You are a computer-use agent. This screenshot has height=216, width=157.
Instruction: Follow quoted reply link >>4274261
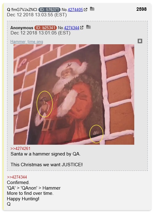pyautogui.click(x=20, y=148)
